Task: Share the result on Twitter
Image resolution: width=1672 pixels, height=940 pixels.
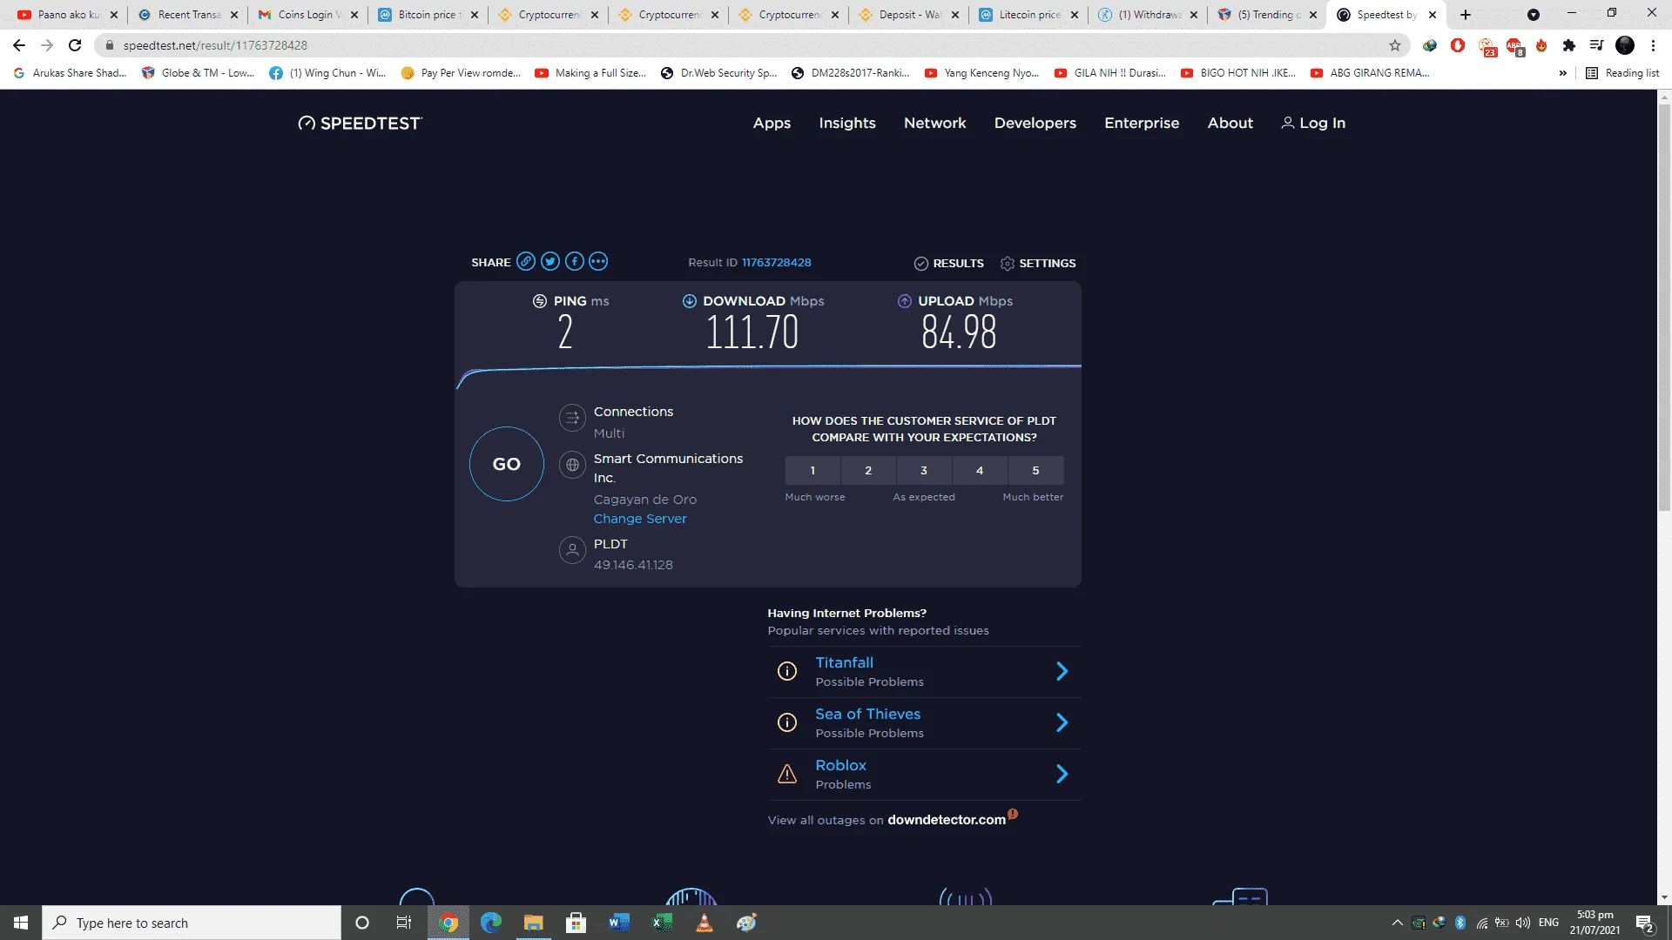Action: (550, 261)
